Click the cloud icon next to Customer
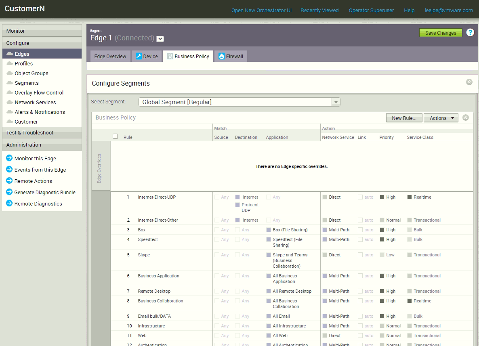The image size is (479, 346). (10, 122)
